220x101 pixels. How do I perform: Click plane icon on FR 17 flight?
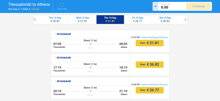point(90,68)
